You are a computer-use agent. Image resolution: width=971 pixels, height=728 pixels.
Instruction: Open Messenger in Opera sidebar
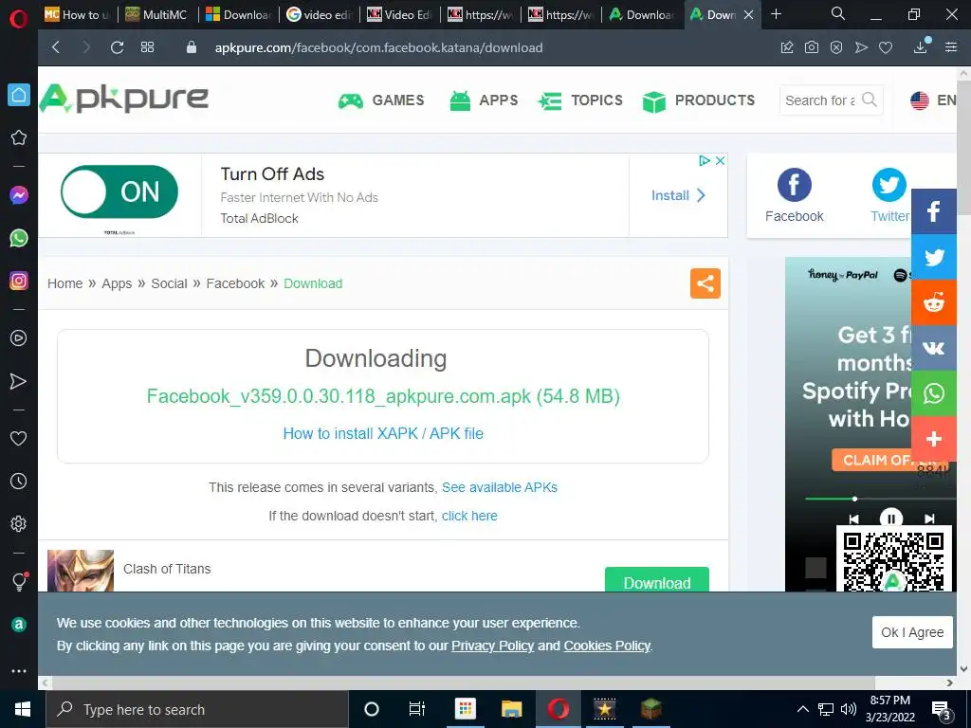click(19, 195)
